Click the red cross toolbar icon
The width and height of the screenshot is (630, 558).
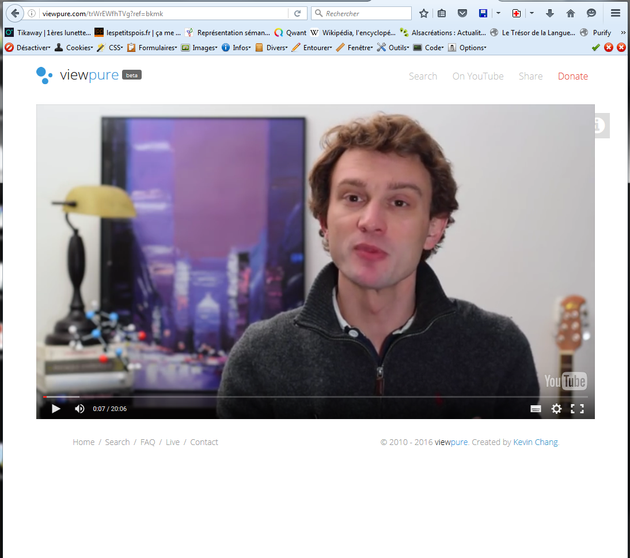click(x=517, y=13)
